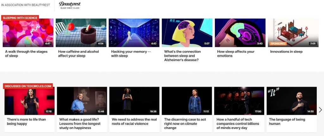Play the racial violence talk thumbnail

tap(134, 101)
